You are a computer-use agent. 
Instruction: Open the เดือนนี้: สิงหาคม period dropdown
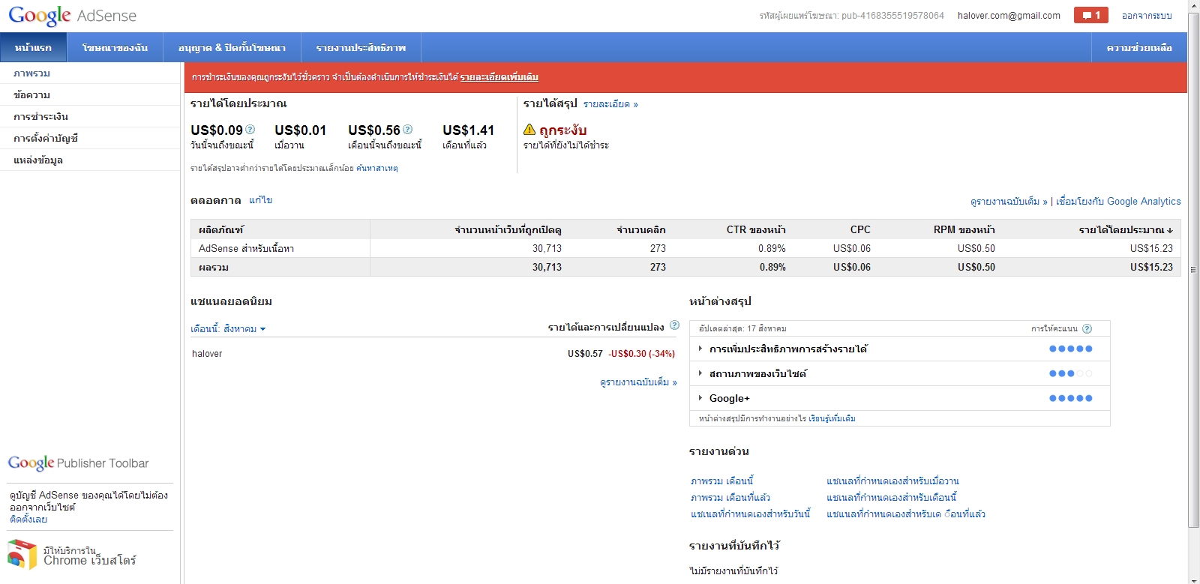tap(228, 329)
